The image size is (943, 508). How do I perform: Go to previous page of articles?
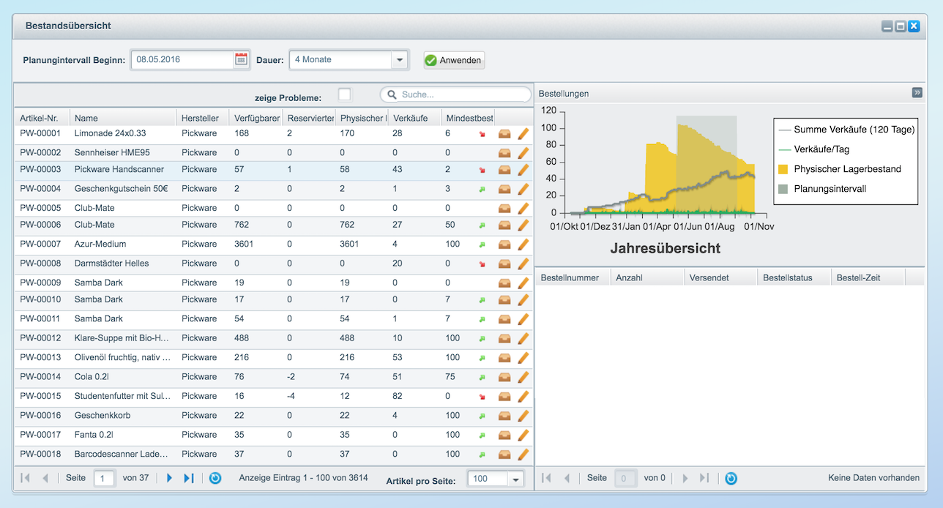[x=45, y=478]
